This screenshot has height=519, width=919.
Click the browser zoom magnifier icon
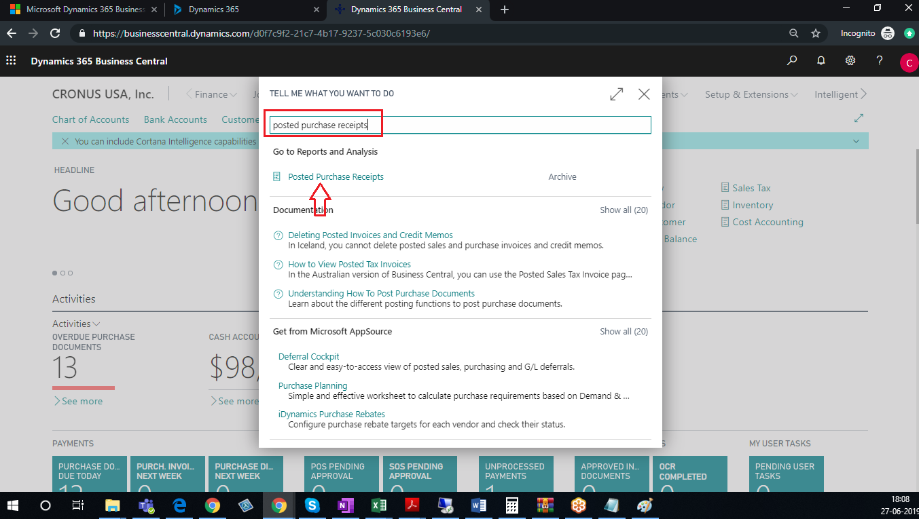point(793,33)
